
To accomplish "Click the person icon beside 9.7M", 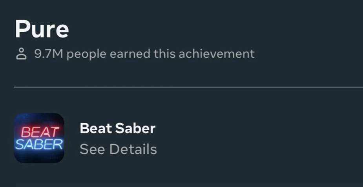I will click(21, 54).
